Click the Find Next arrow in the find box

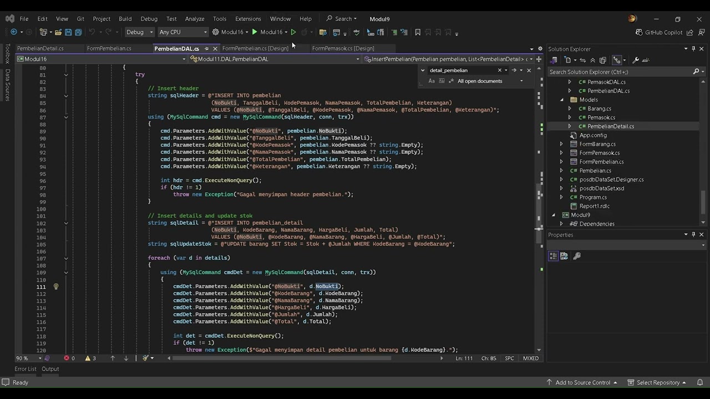(514, 70)
